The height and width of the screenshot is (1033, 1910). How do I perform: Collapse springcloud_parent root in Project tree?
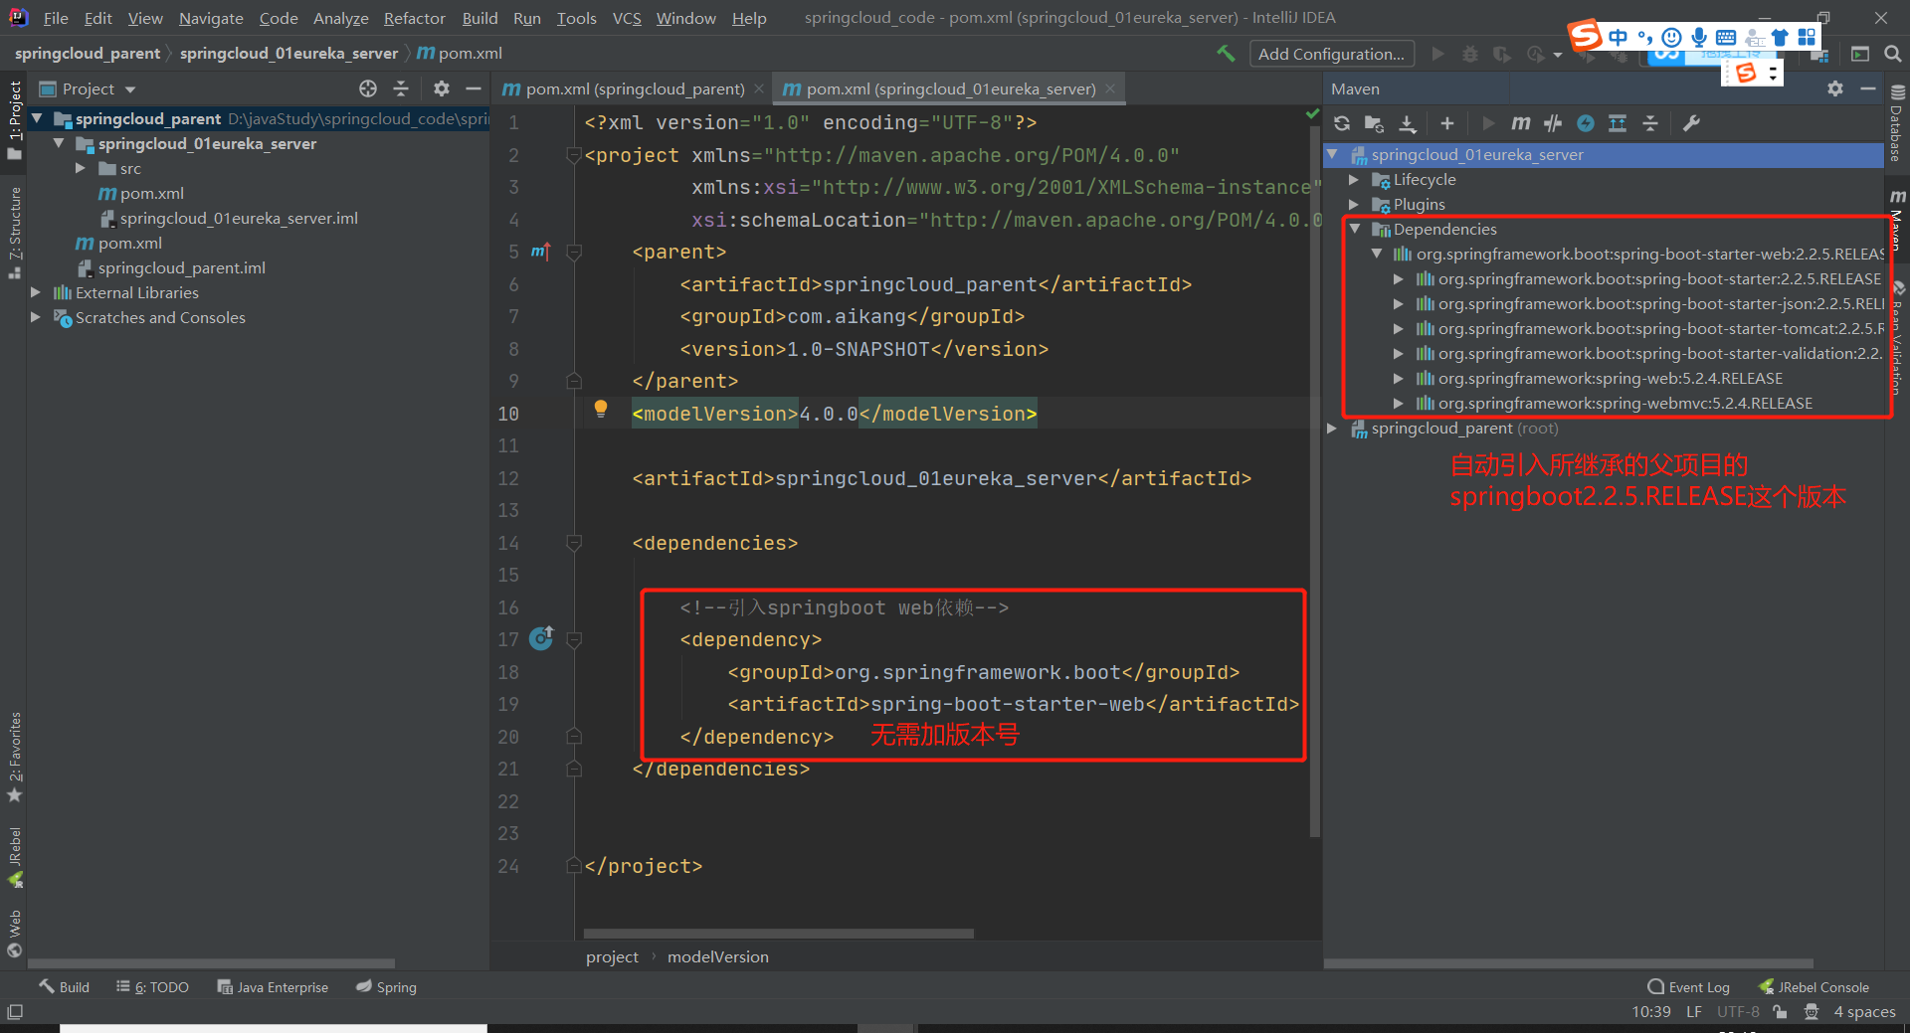coord(37,118)
